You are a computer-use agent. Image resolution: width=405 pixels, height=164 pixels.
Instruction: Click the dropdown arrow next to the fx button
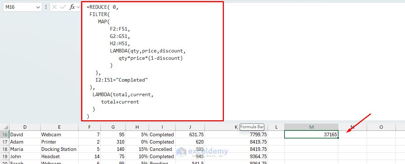coord(78,7)
